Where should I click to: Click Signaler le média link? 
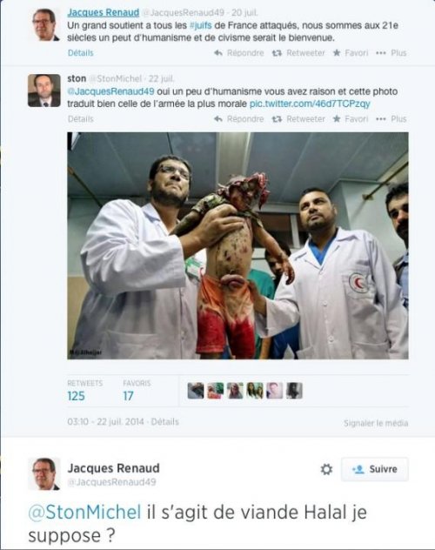pos(376,423)
